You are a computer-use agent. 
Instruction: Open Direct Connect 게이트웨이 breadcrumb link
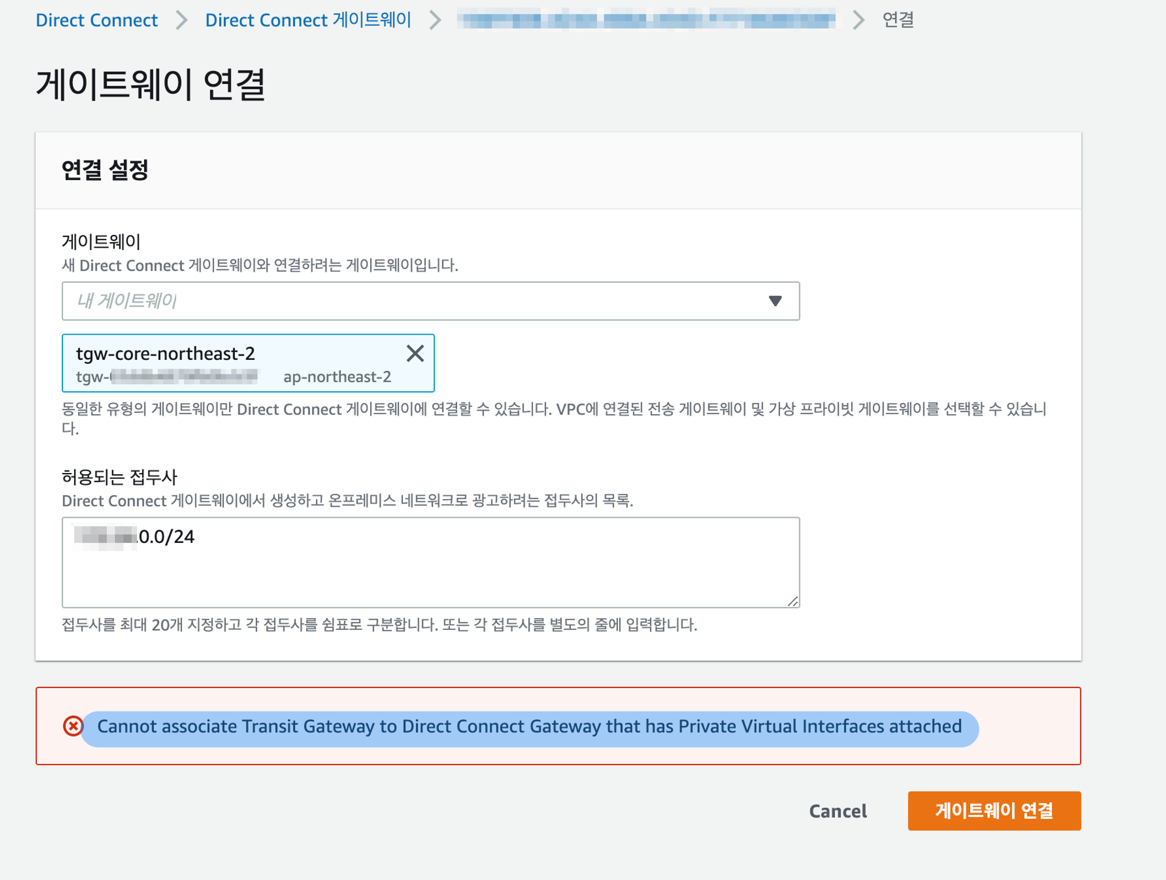click(308, 20)
